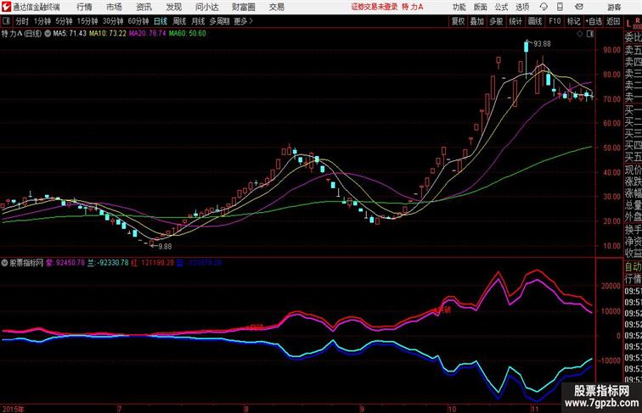Expand the 更多 periods chevron
642x413 pixels.
point(251,21)
